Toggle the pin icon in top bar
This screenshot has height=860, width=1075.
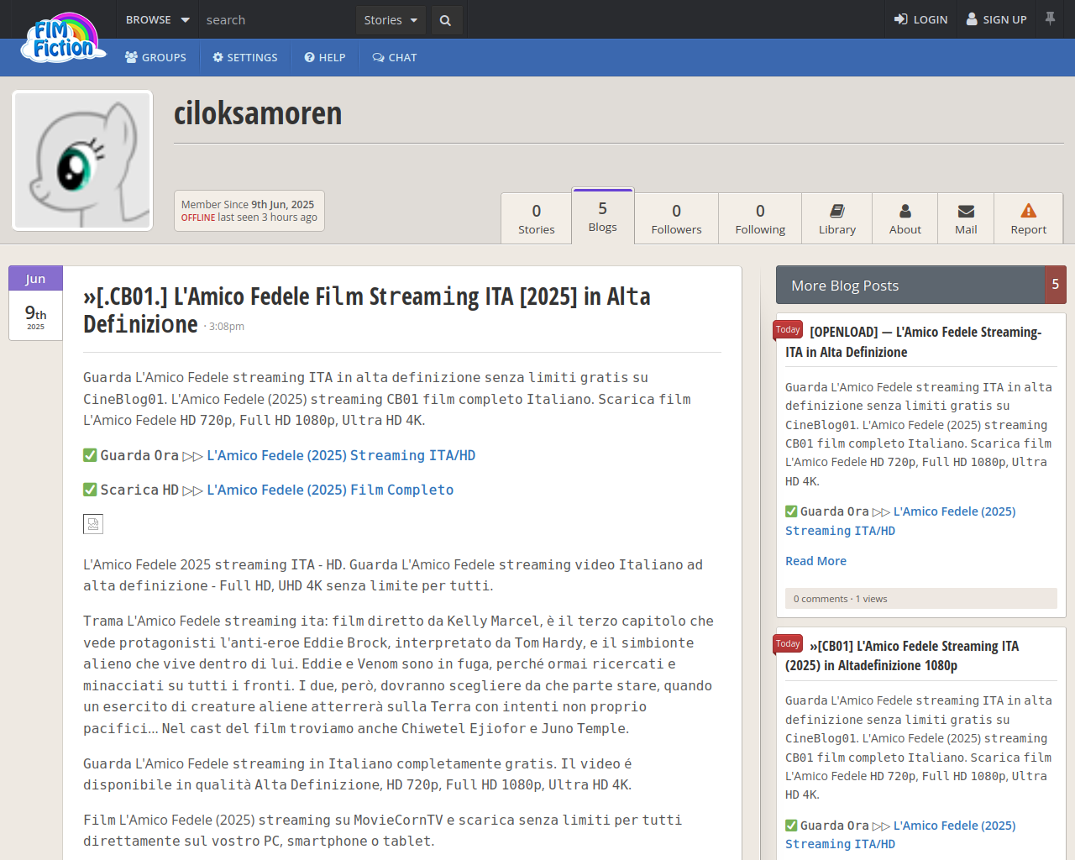[1050, 18]
